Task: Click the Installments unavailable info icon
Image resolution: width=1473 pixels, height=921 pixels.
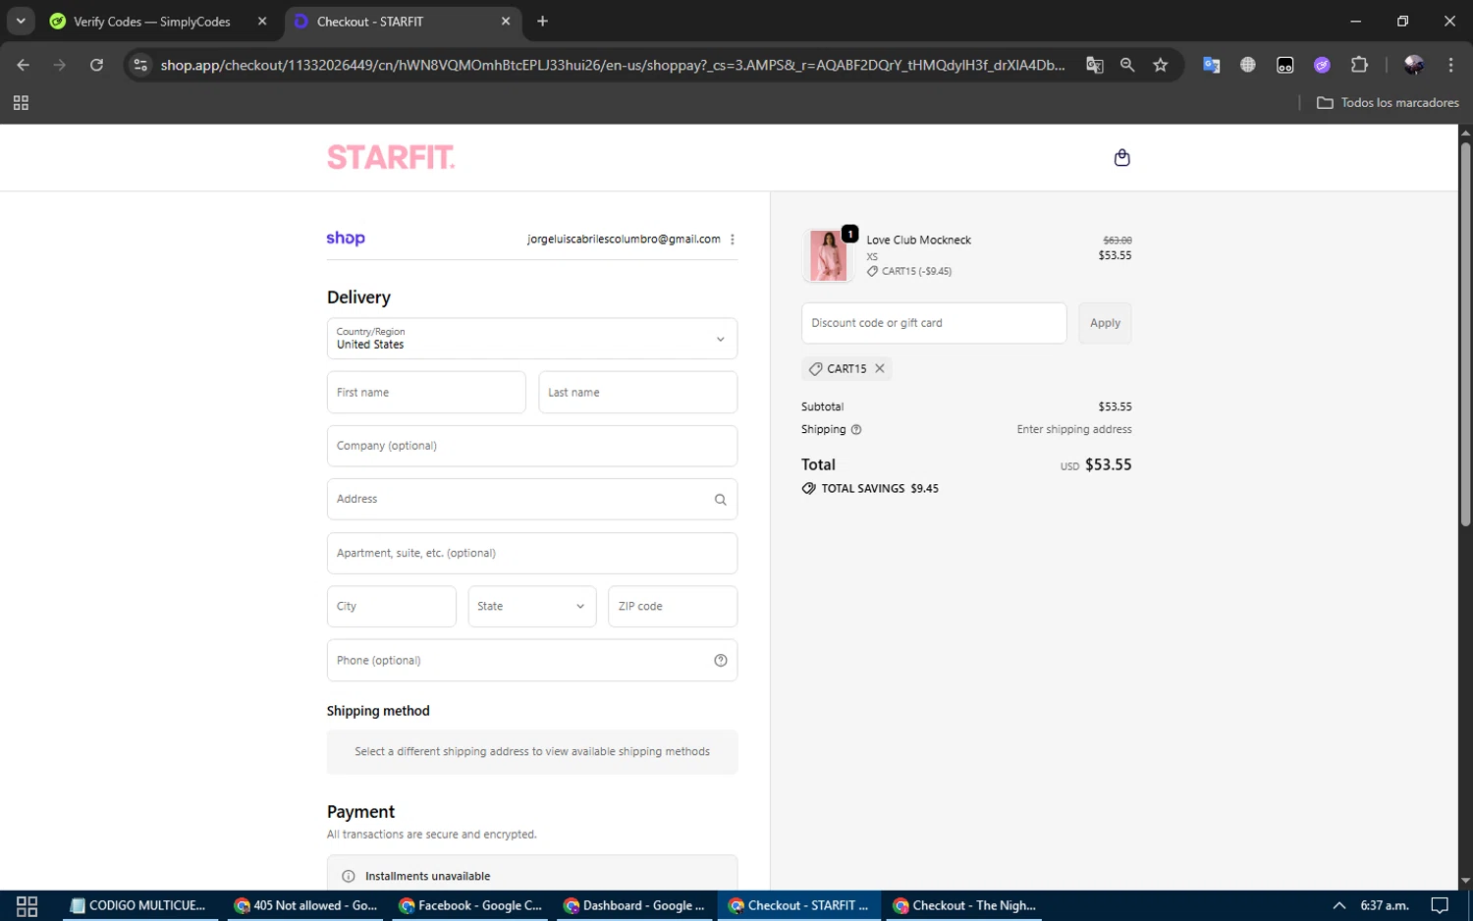Action: [349, 876]
